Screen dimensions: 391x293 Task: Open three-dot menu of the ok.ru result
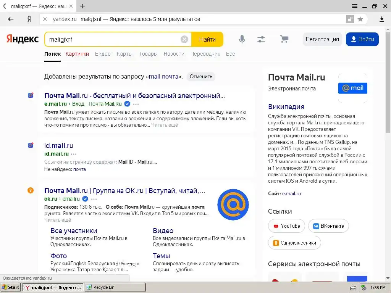pos(94,199)
